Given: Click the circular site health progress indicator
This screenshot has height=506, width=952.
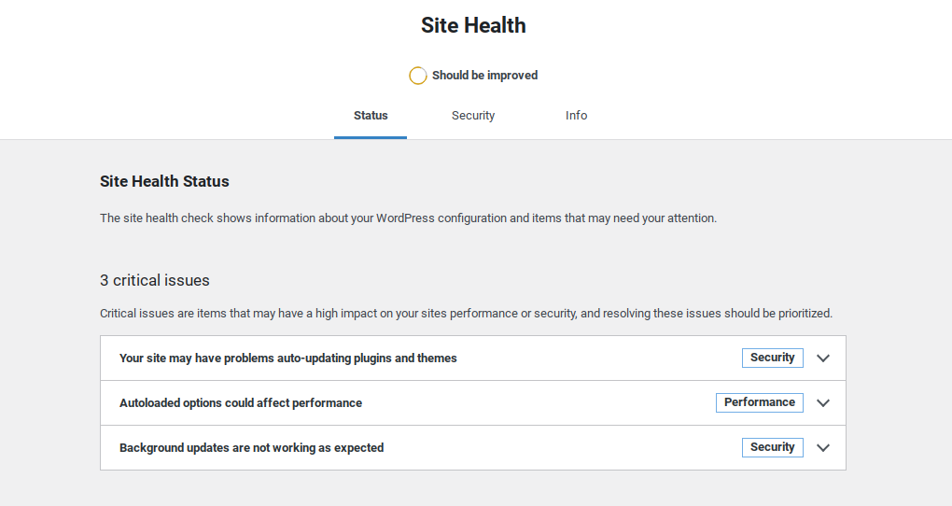Looking at the screenshot, I should (x=418, y=76).
